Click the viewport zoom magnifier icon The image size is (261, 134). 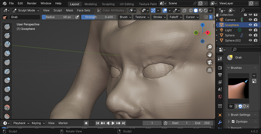pyautogui.click(x=210, y=47)
